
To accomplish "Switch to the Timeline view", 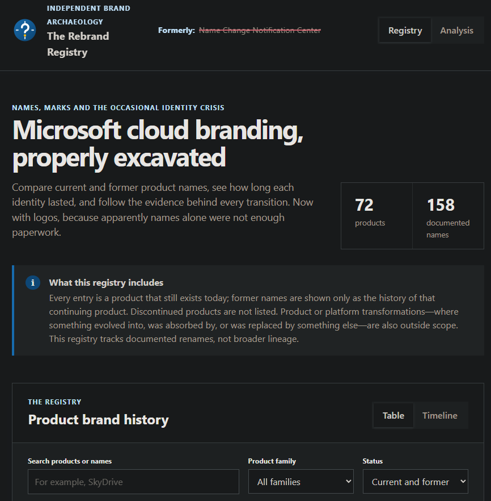I will (439, 415).
